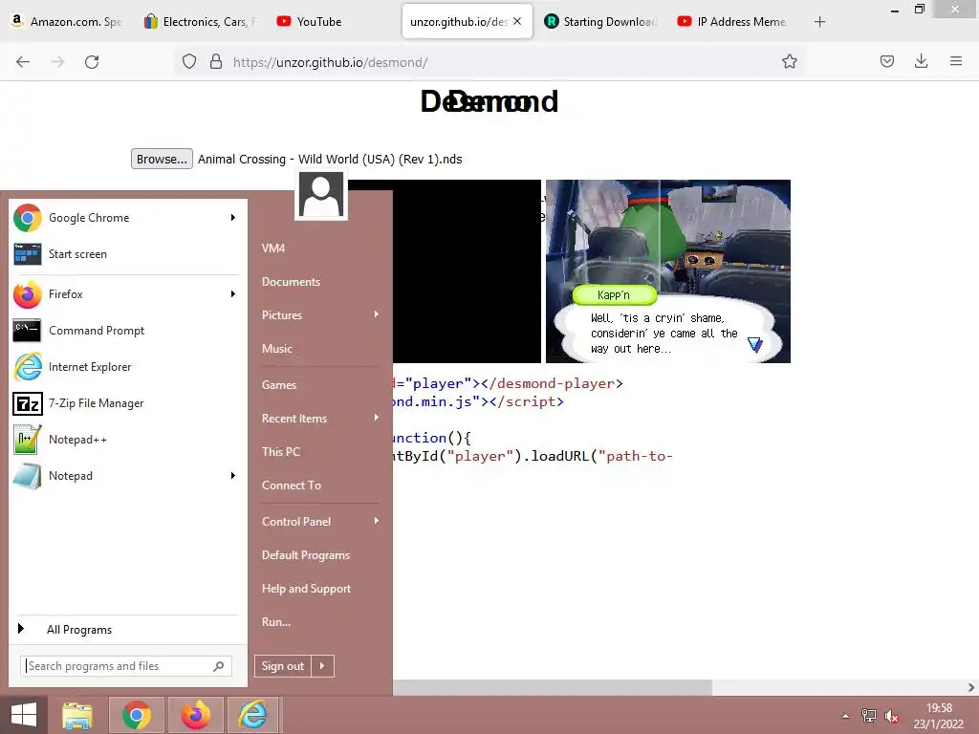Open VM4 user folder
The image size is (979, 734).
(273, 248)
